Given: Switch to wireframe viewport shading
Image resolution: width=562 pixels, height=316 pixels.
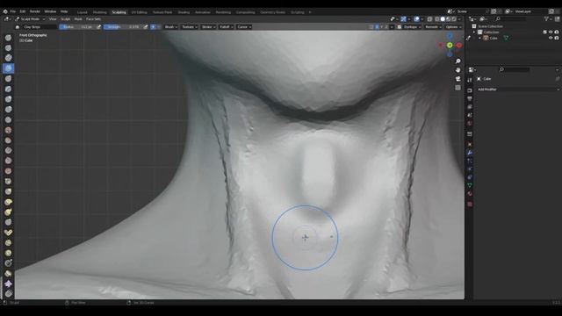Looking at the screenshot, I should [437, 19].
